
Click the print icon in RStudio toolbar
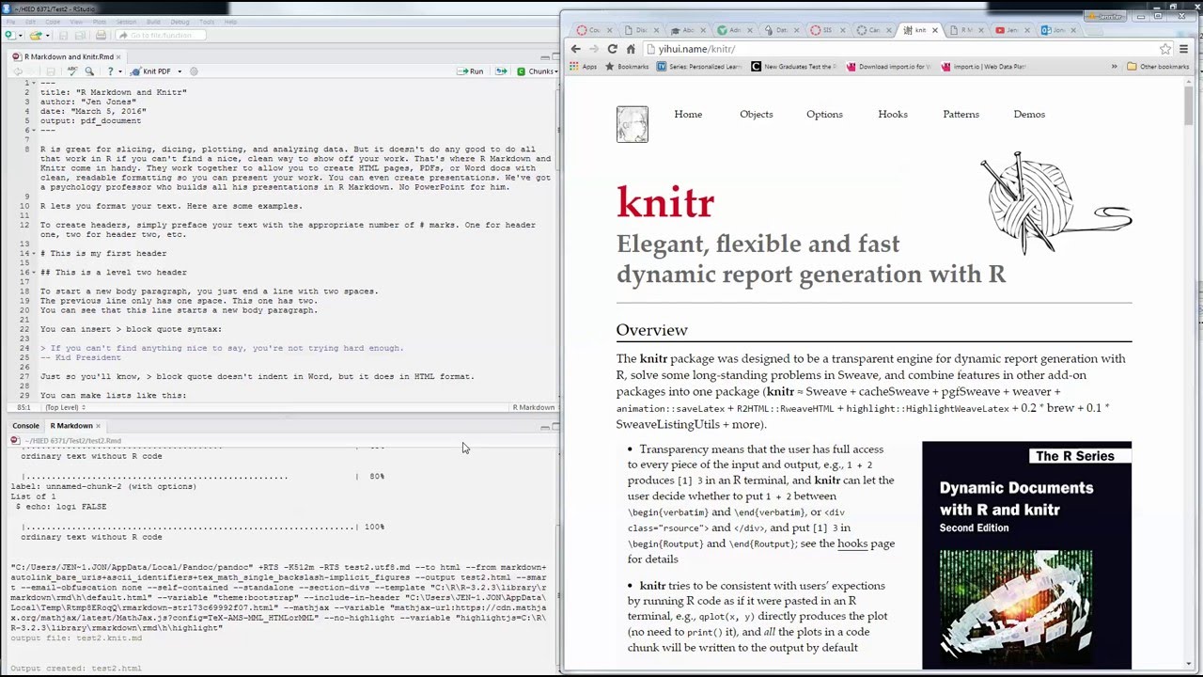[x=101, y=36]
